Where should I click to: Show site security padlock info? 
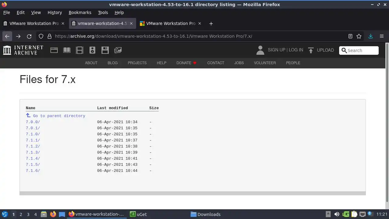(49, 36)
